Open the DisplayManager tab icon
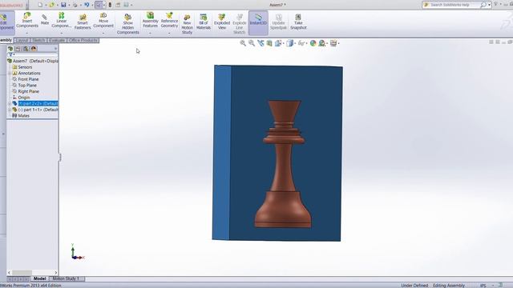513x288 pixels. (34, 49)
